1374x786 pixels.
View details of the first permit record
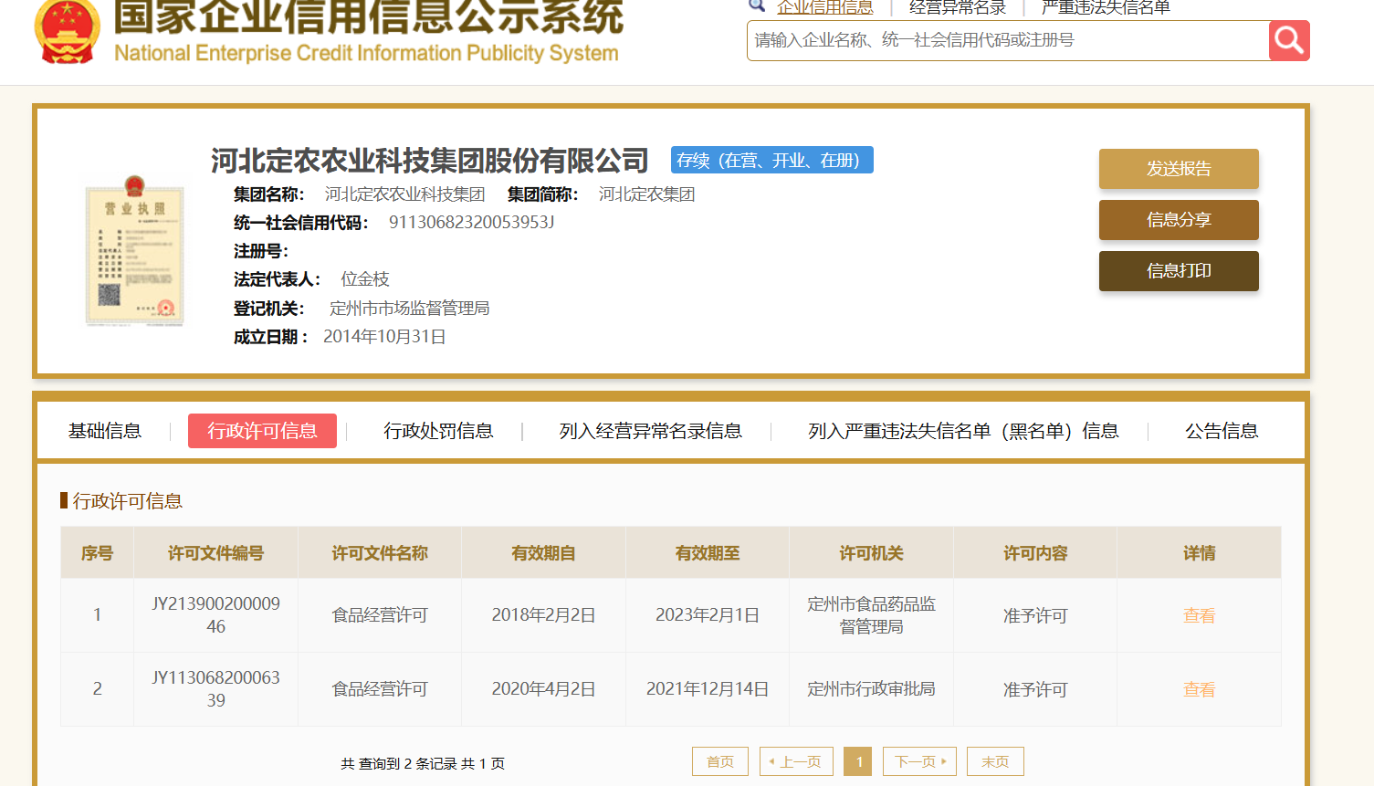coord(1199,615)
